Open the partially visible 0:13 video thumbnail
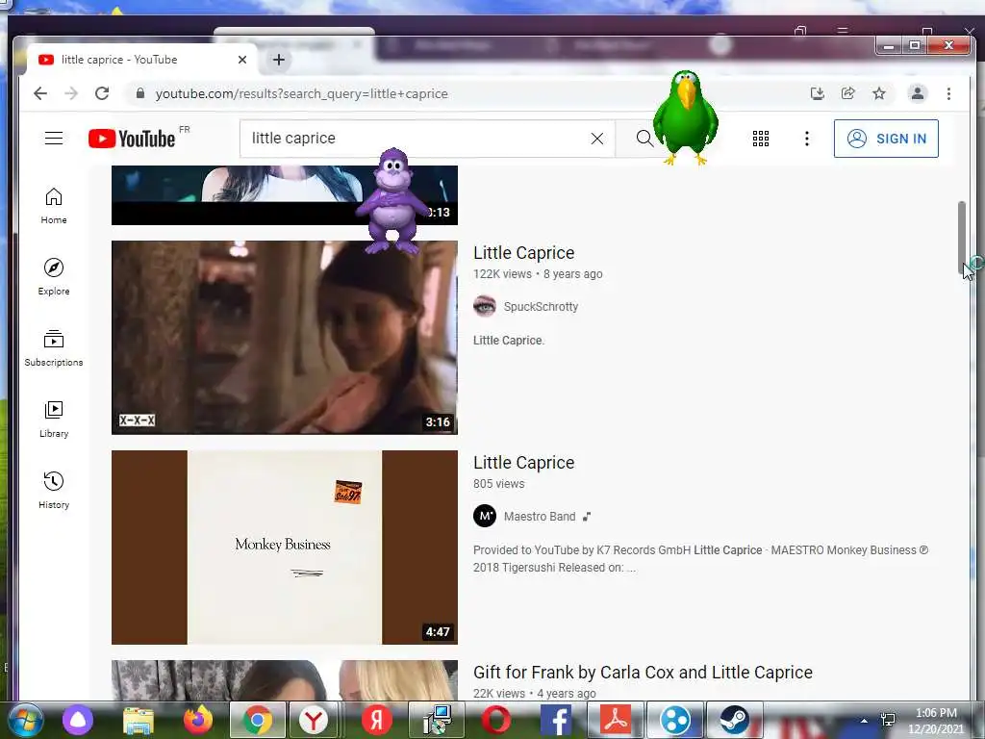 (251, 195)
